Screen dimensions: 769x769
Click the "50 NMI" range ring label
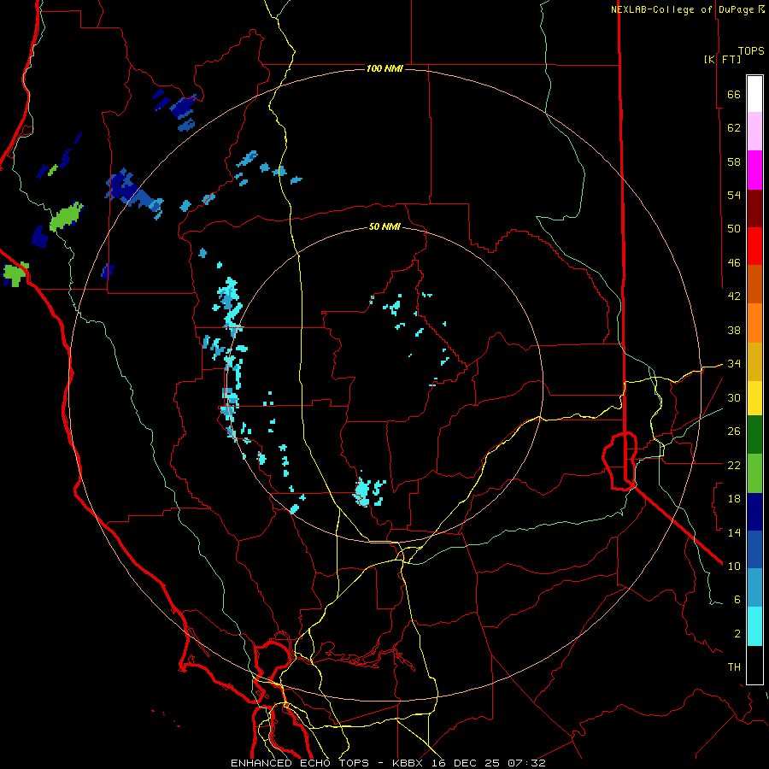click(x=384, y=226)
